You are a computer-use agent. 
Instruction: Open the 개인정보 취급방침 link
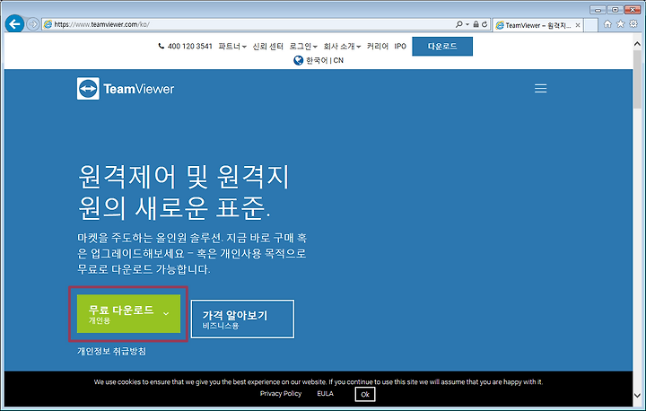pos(111,351)
